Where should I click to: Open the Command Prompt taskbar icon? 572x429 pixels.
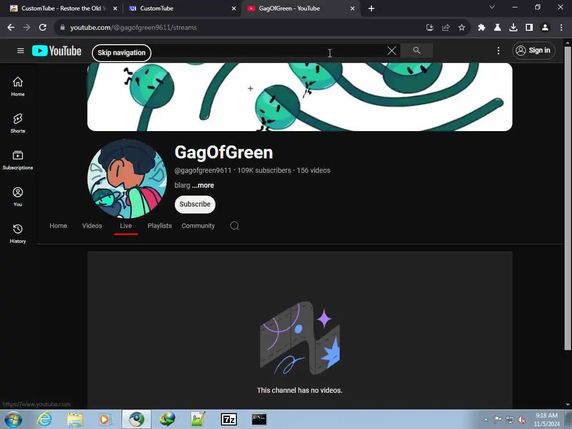coord(259,420)
